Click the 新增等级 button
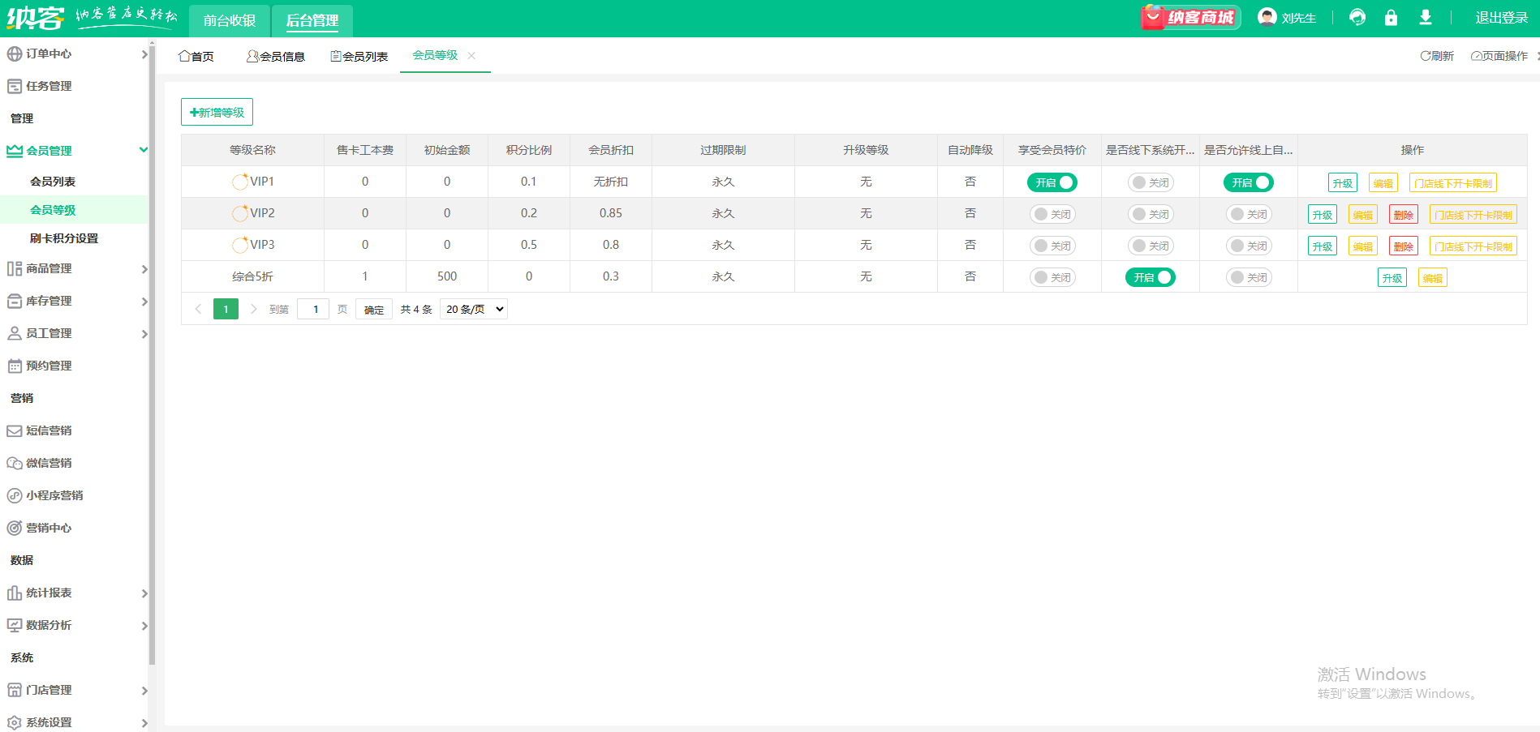The width and height of the screenshot is (1540, 732). pyautogui.click(x=217, y=113)
